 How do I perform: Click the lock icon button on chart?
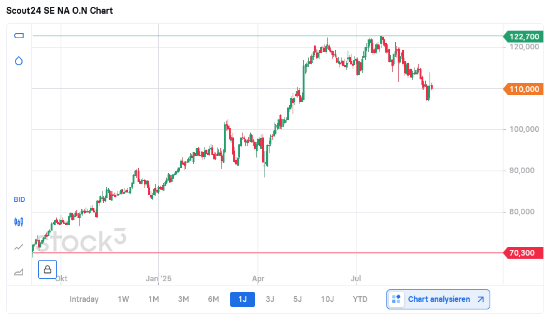coord(48,269)
